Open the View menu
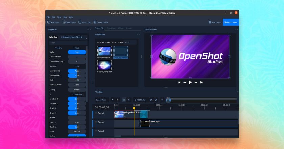 point(65,17)
